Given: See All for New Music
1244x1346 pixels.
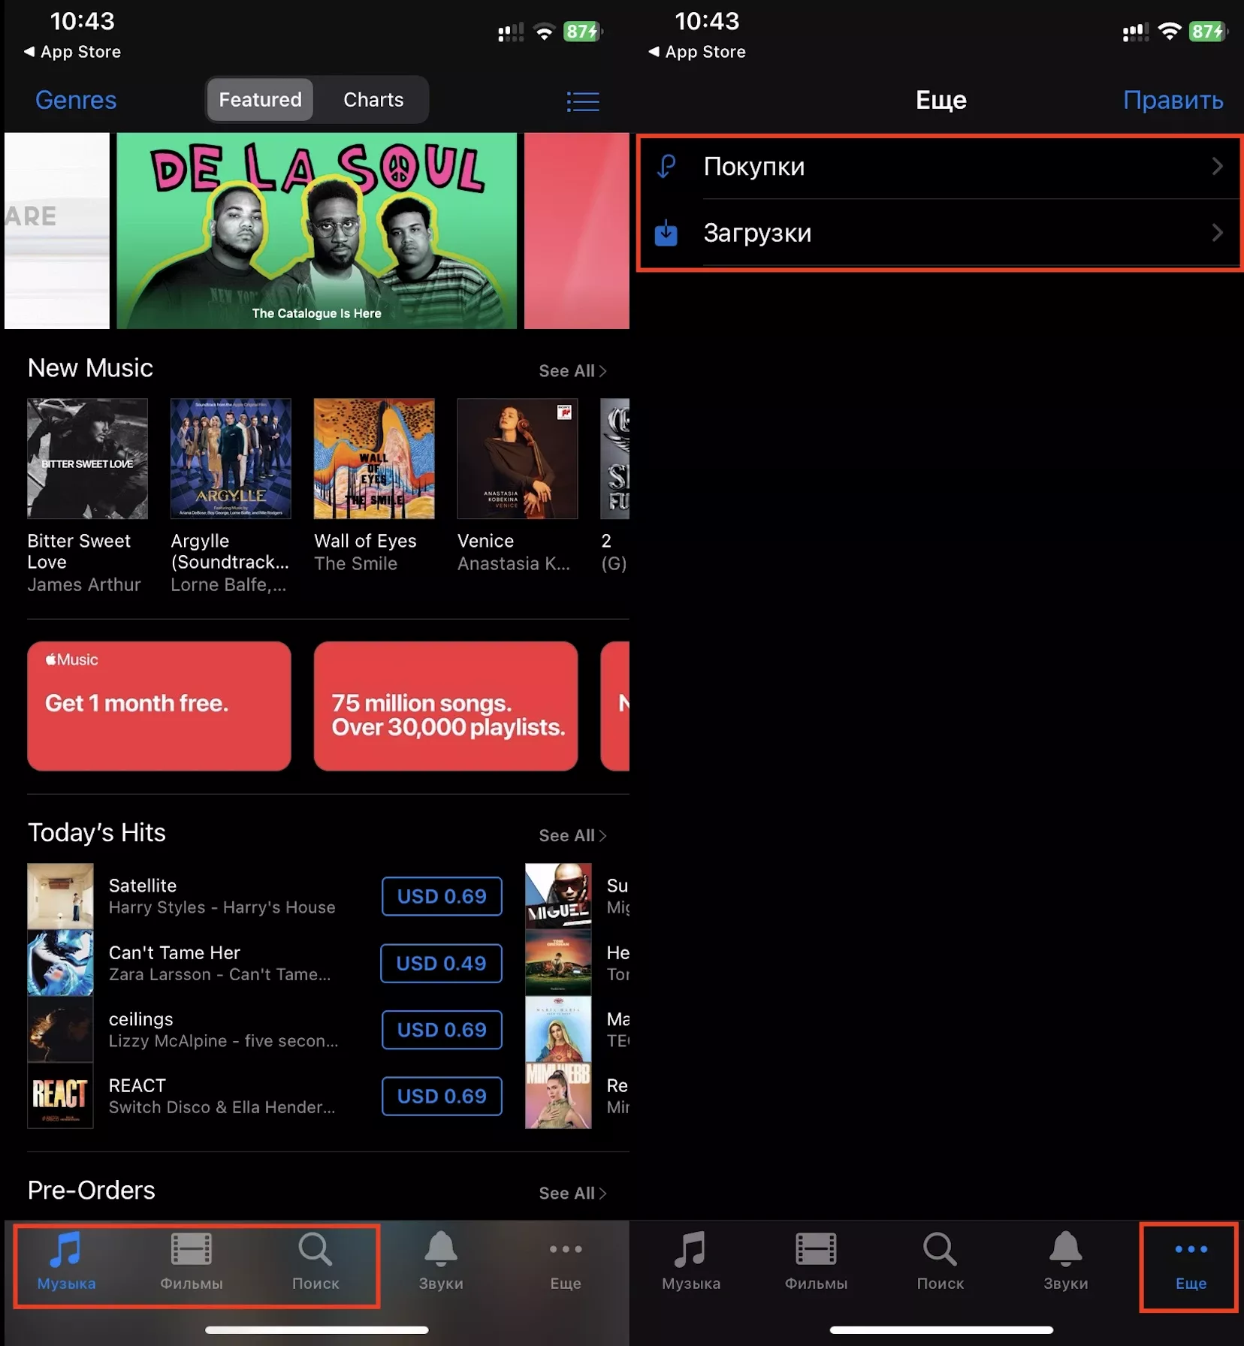Looking at the screenshot, I should (572, 371).
